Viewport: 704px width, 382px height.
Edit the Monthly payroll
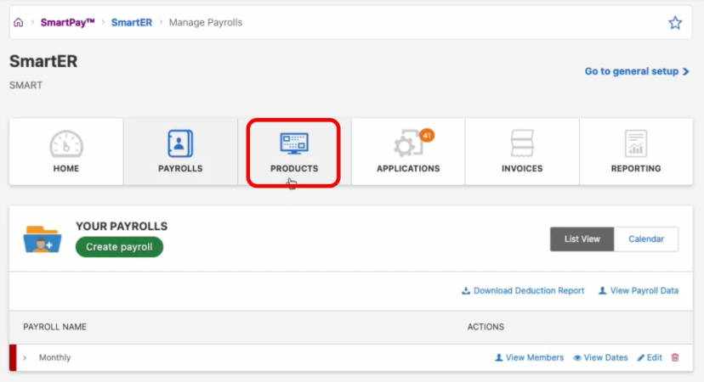[650, 357]
